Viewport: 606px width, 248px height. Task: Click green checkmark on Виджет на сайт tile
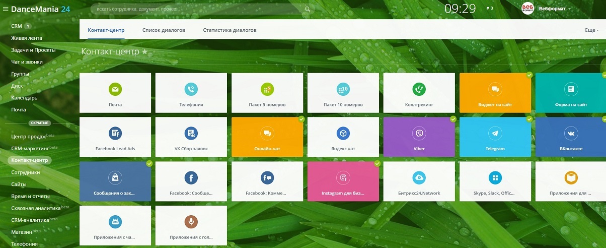529,75
